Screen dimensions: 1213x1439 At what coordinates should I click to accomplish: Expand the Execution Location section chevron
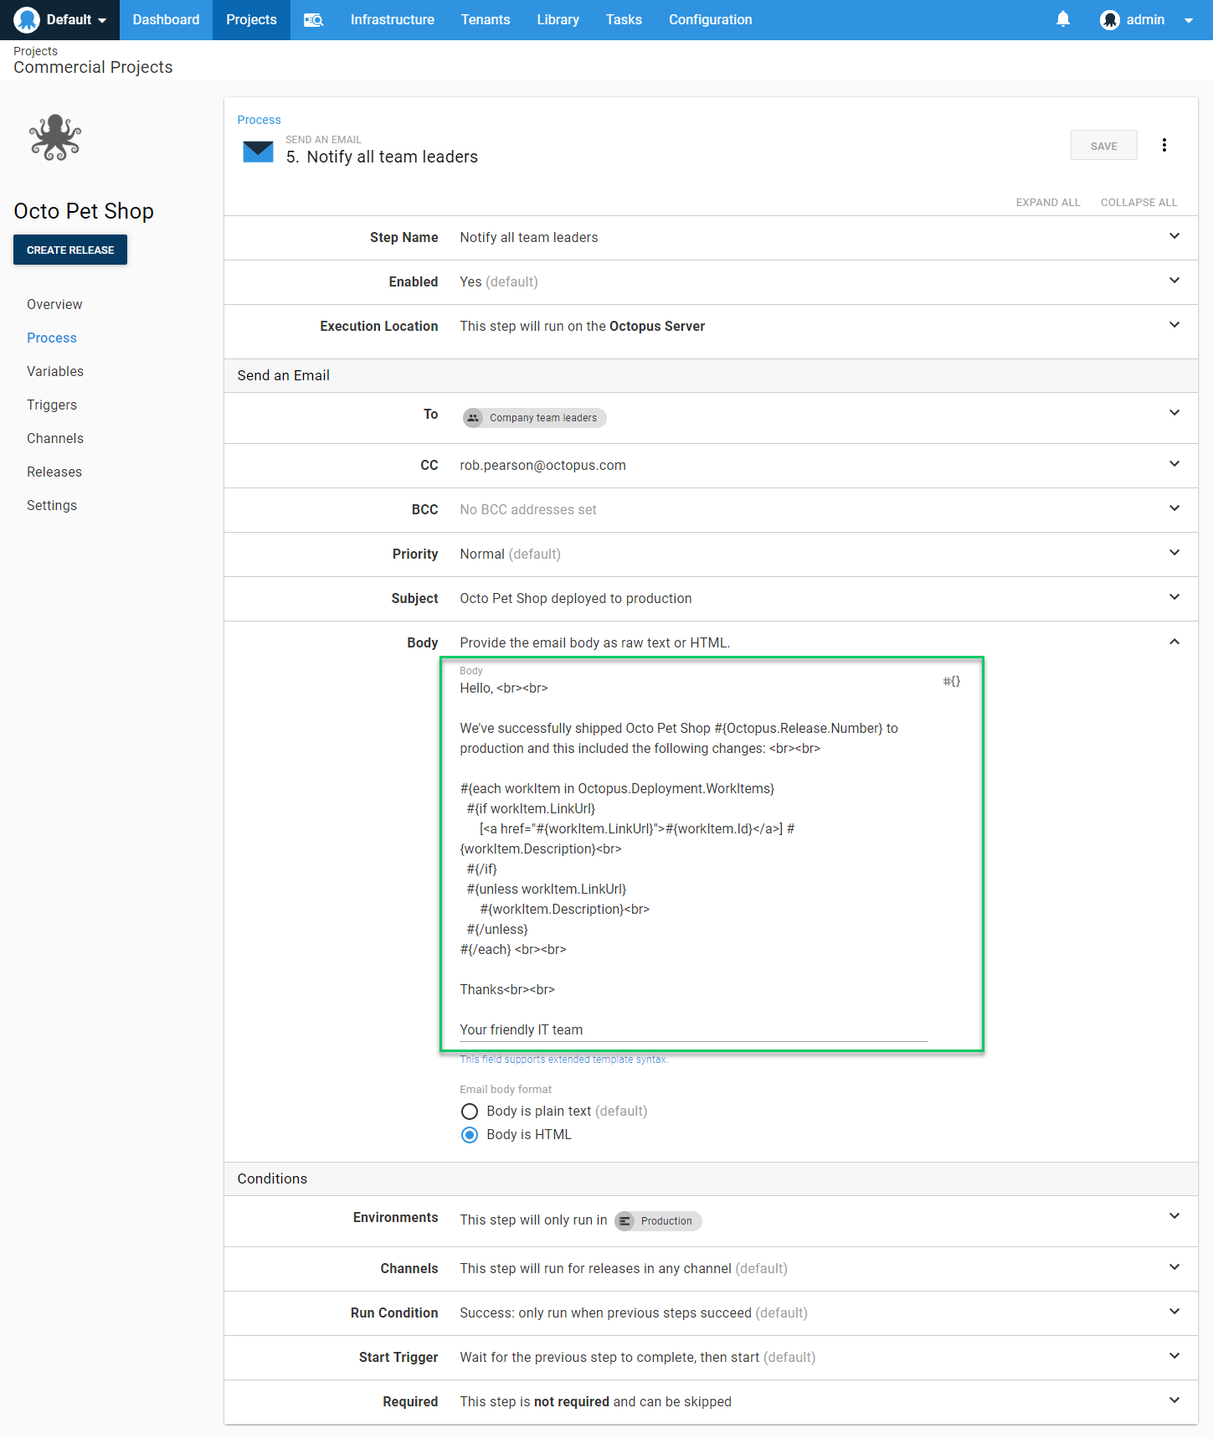(x=1174, y=325)
